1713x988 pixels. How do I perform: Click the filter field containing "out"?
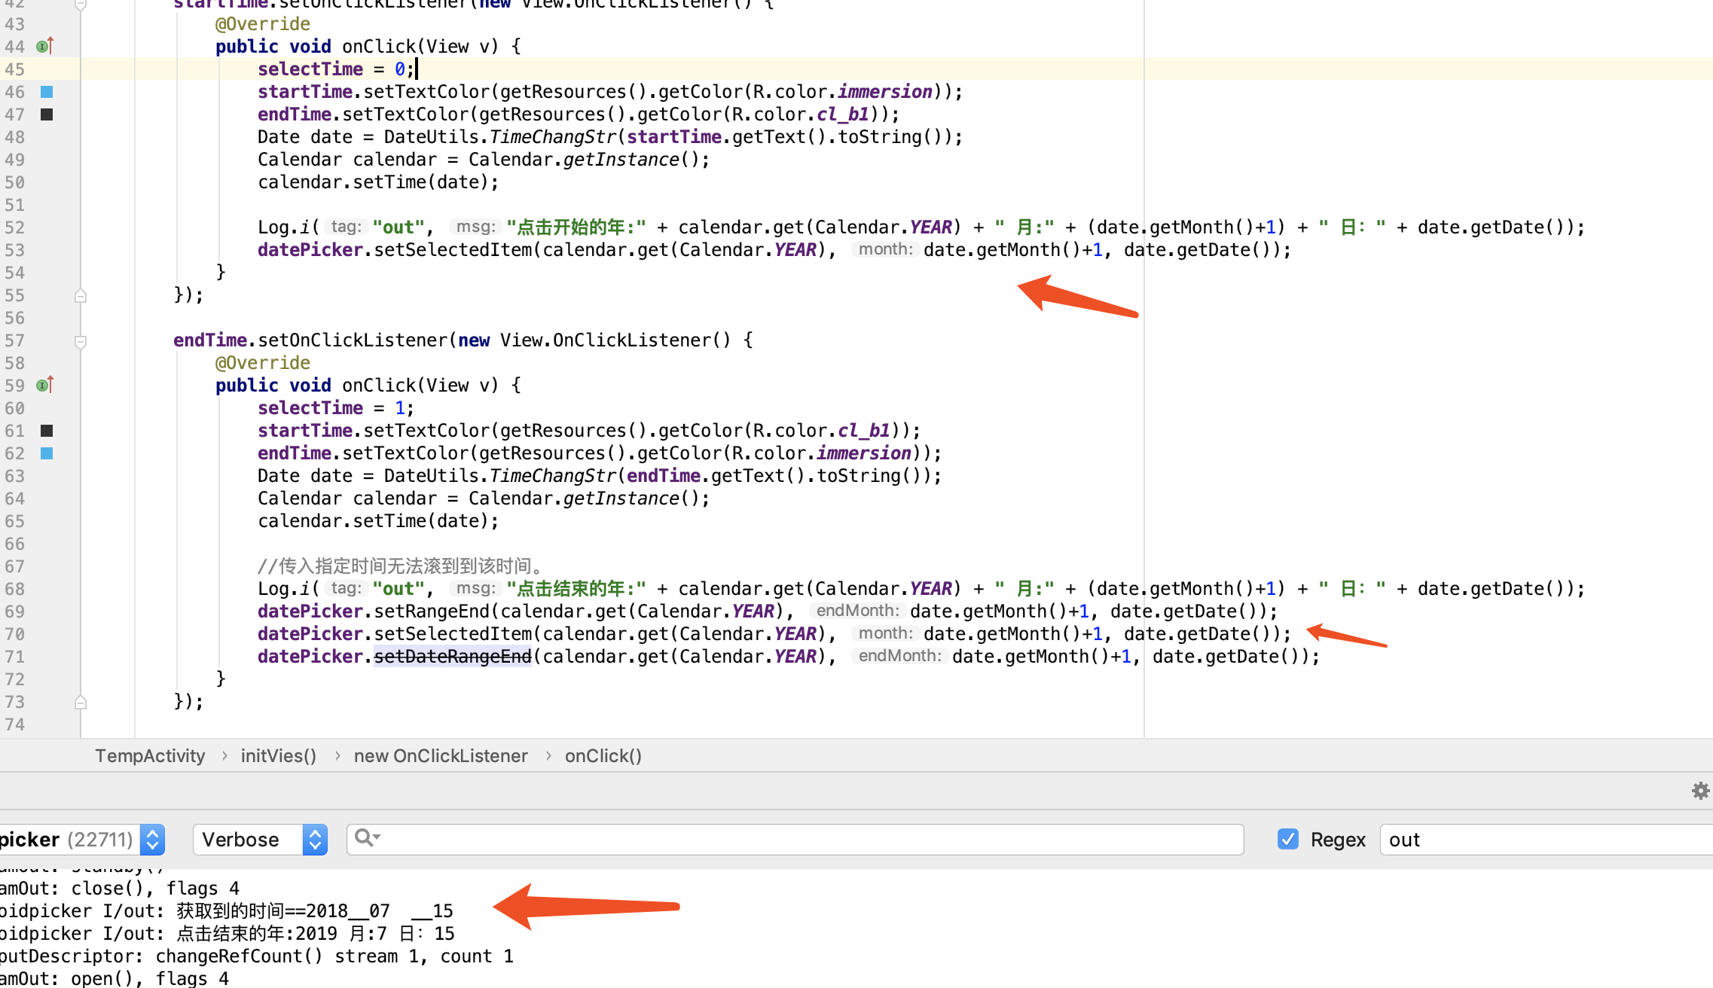(x=1546, y=840)
